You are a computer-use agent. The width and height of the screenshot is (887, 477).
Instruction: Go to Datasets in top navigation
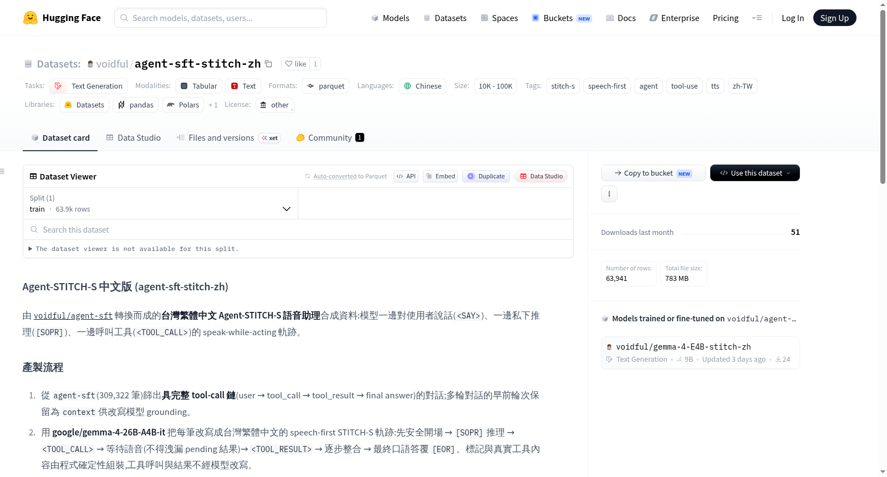pyautogui.click(x=445, y=18)
